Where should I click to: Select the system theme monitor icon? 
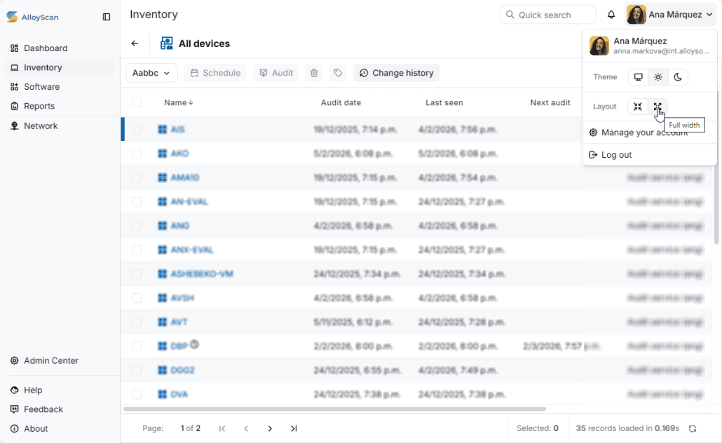point(638,77)
